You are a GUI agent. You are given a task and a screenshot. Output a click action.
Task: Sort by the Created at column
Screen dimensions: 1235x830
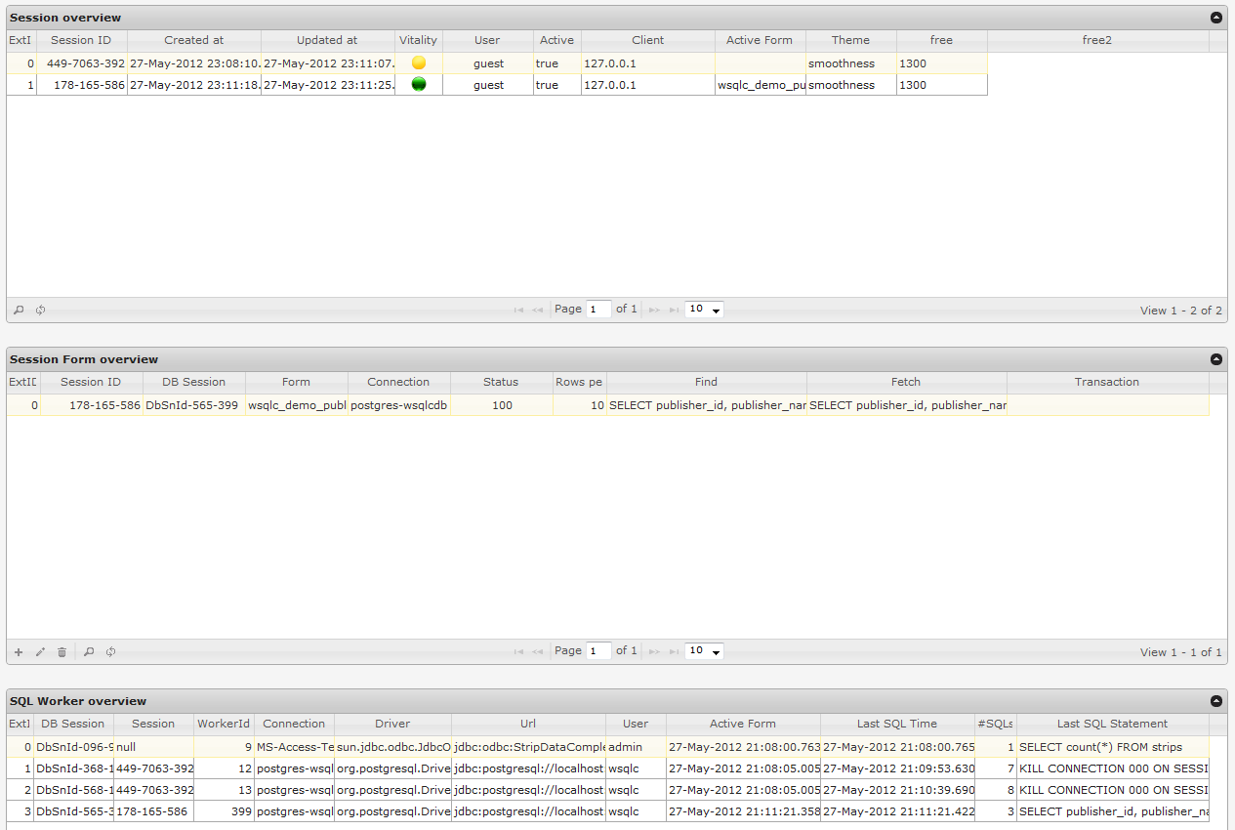(x=192, y=40)
